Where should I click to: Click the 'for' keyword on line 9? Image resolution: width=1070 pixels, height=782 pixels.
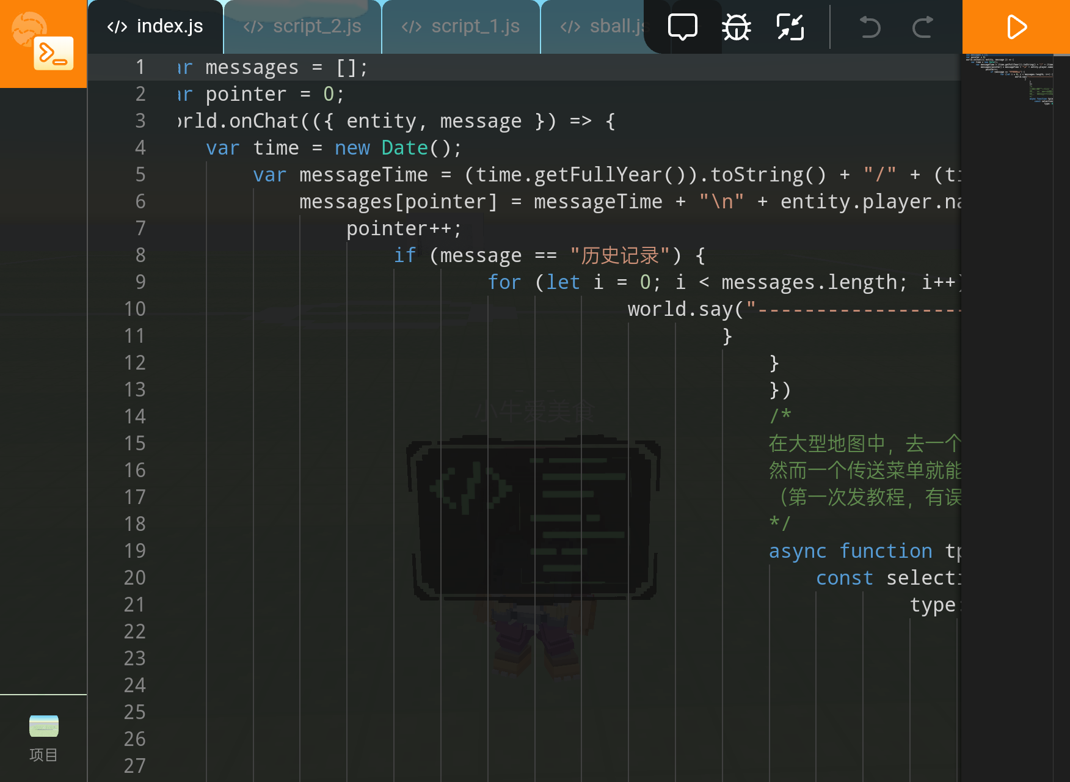pos(504,282)
